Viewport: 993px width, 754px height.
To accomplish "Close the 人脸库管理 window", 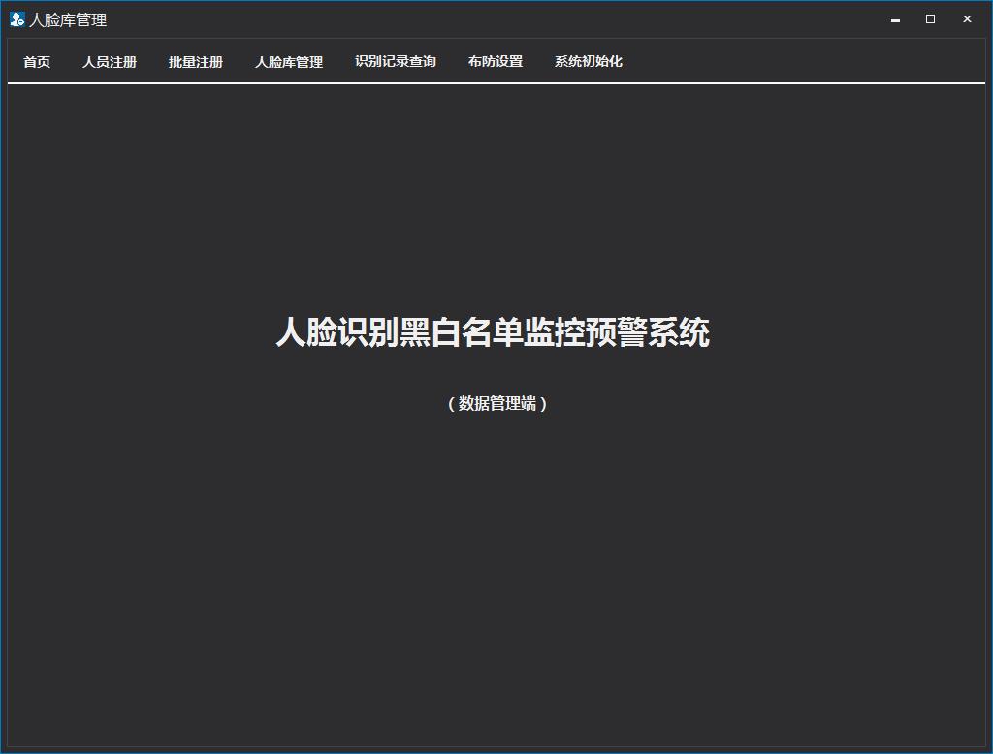I will point(967,19).
